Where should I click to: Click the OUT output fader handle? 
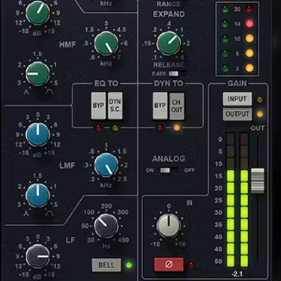tap(258, 181)
